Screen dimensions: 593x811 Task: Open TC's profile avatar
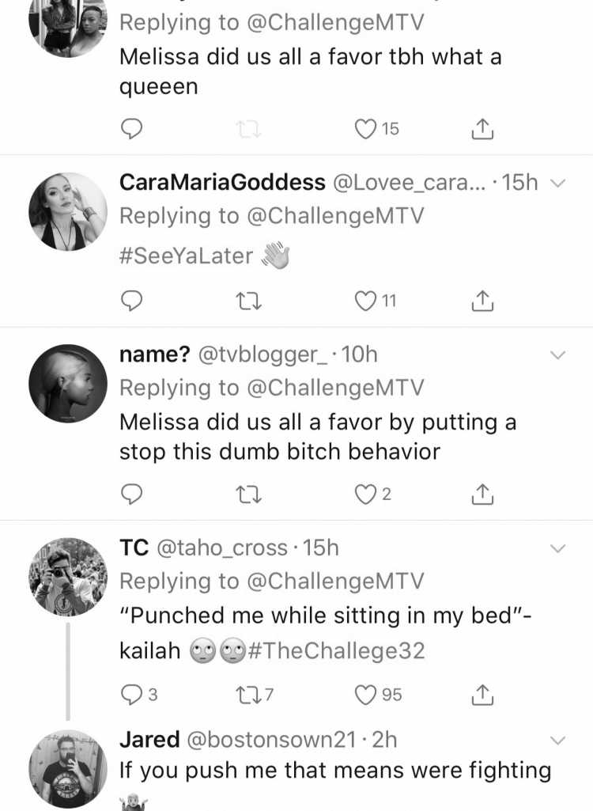point(68,577)
